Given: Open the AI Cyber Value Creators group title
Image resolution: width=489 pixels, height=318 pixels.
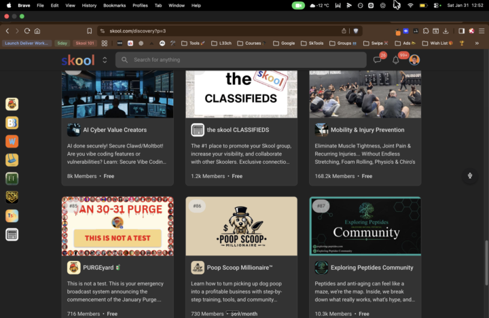Looking at the screenshot, I should (x=115, y=130).
